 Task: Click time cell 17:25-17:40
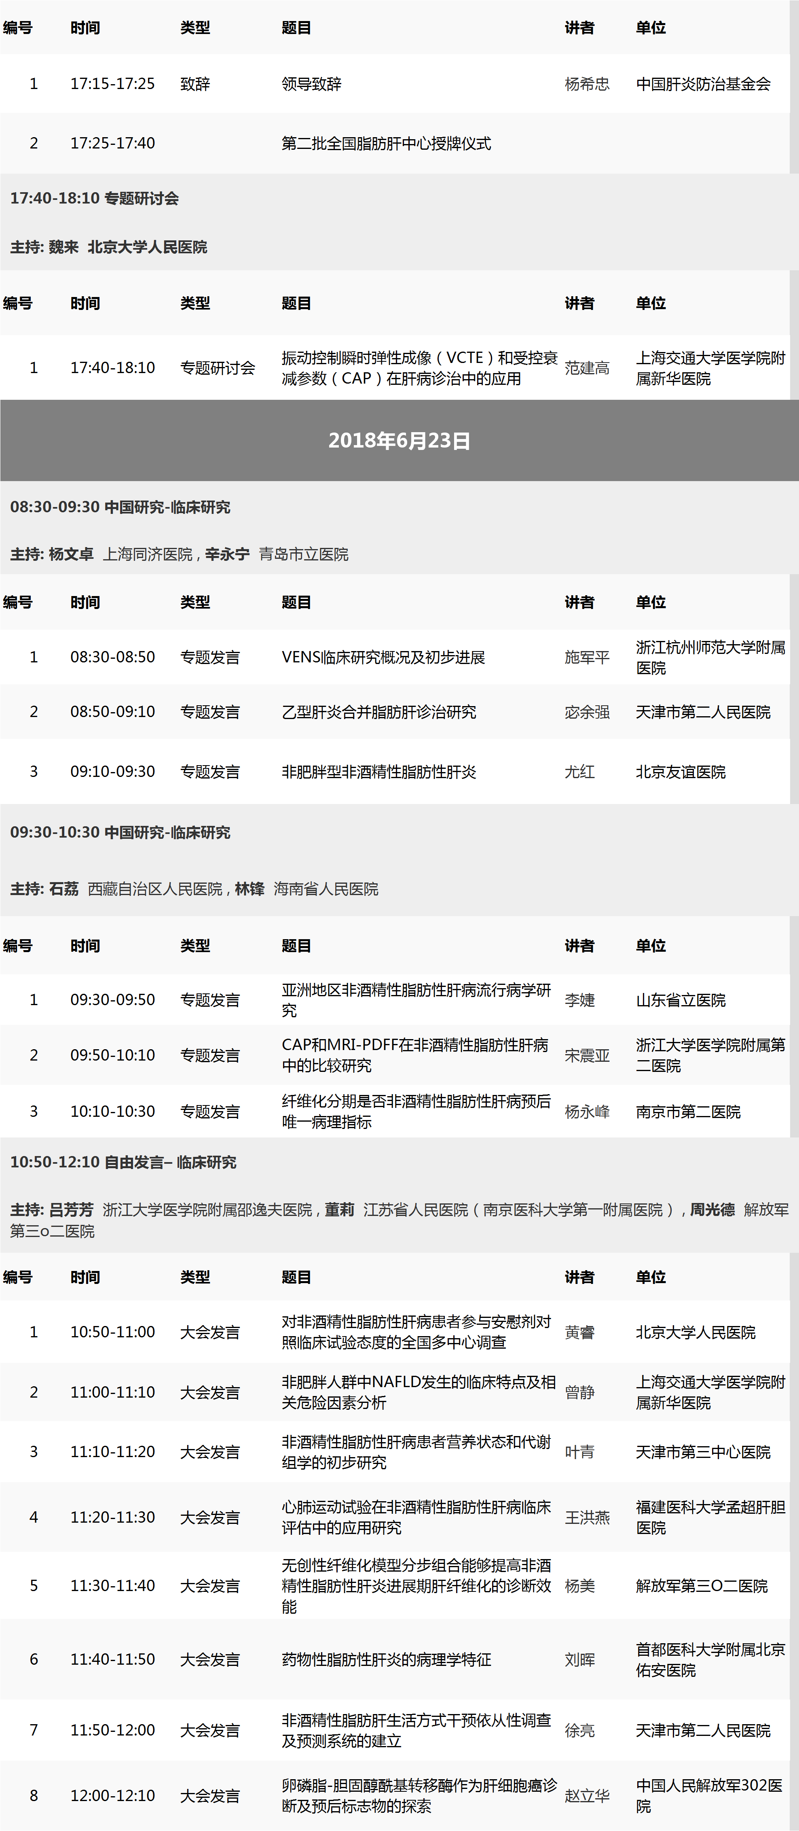[x=112, y=144]
